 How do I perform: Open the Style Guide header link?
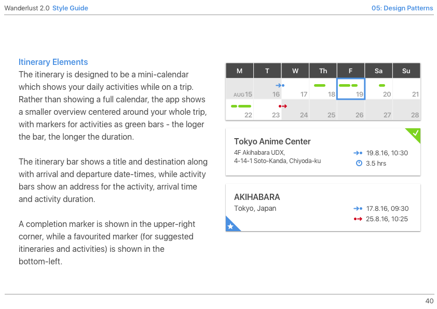point(70,8)
